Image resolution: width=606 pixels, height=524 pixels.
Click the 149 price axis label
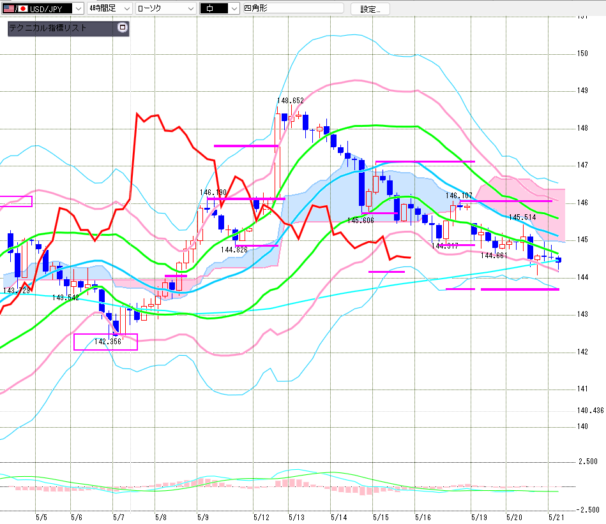click(x=582, y=91)
